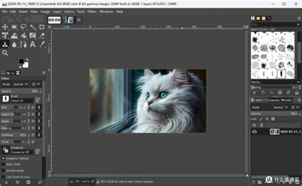Enable the Smooth stroke checkbox

tap(3, 170)
